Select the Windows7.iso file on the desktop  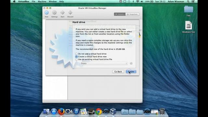(x=188, y=27)
